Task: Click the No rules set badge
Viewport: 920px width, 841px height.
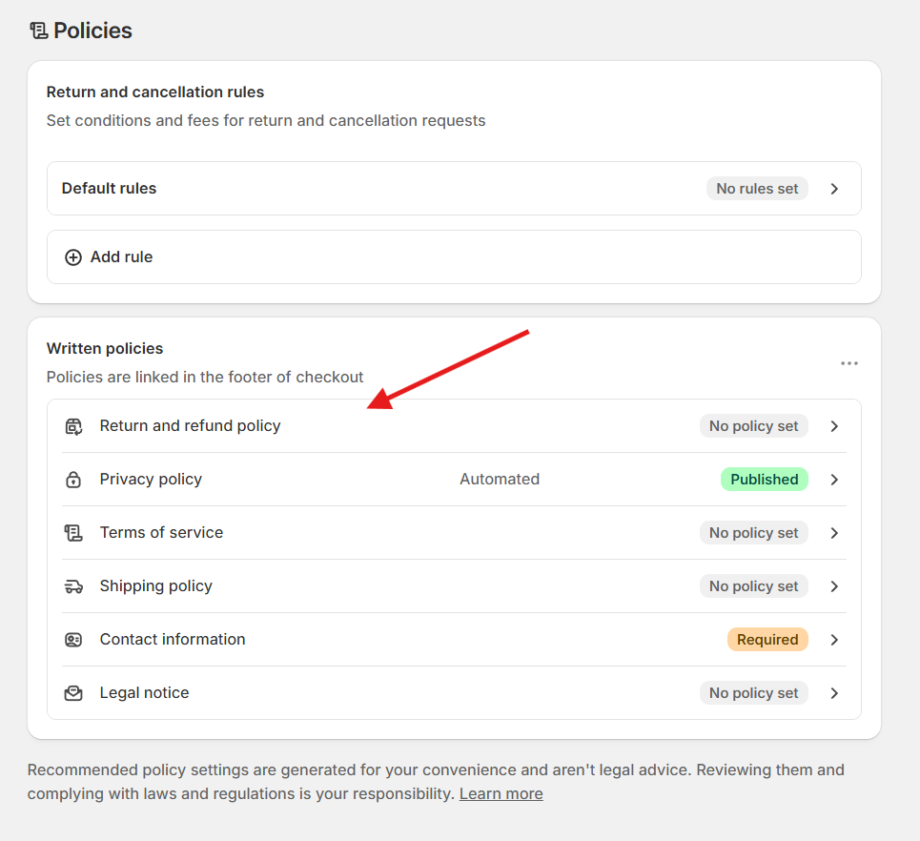Action: [x=757, y=189]
